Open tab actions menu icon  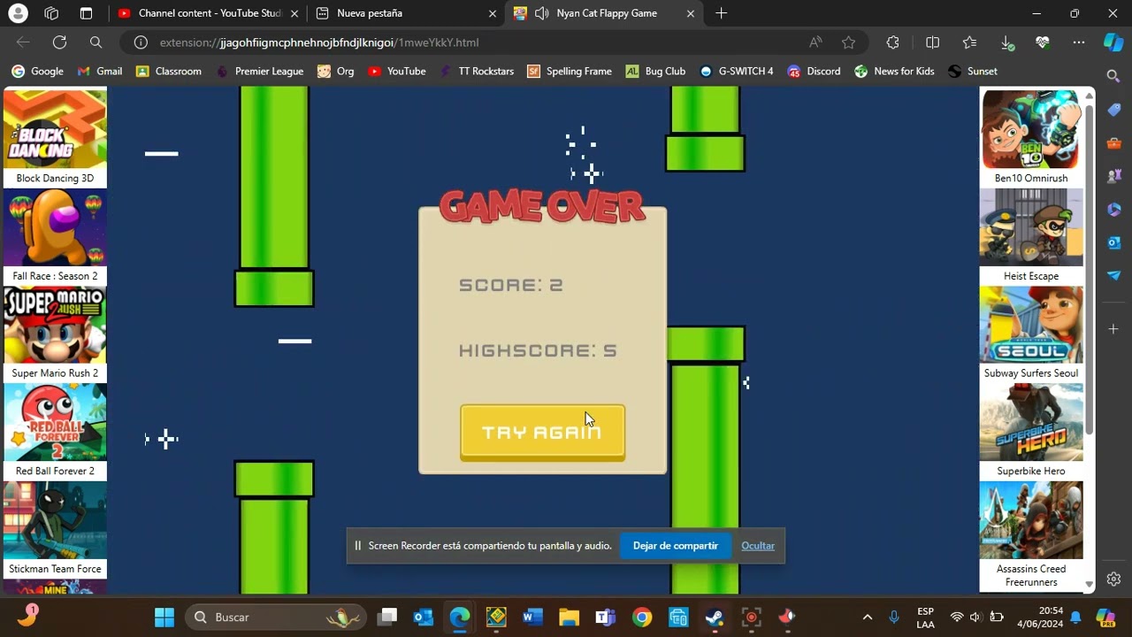pyautogui.click(x=86, y=13)
